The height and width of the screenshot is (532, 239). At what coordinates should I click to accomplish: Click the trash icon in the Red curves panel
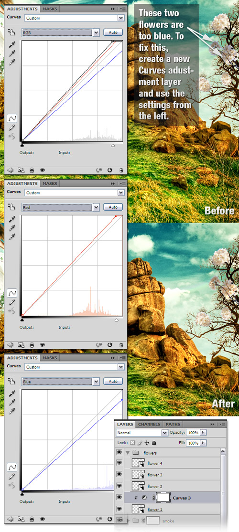tap(121, 345)
